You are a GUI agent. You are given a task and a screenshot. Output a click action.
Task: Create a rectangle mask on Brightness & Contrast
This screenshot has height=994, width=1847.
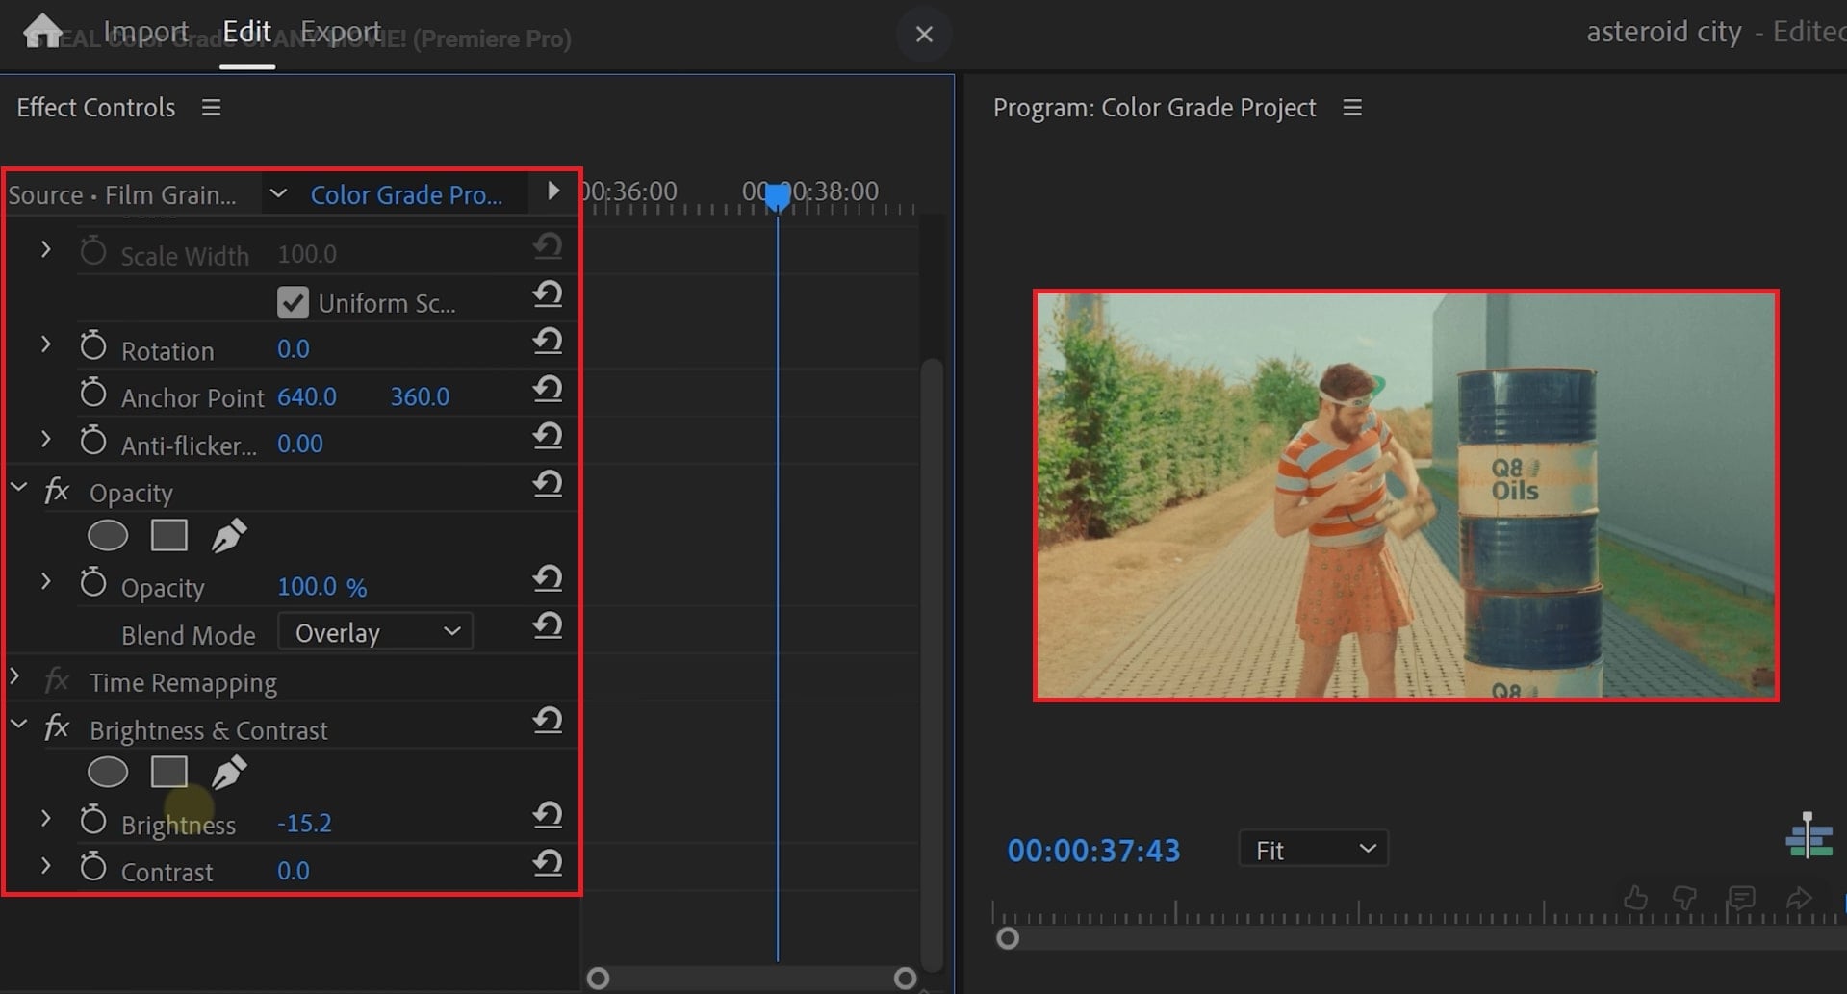(169, 772)
